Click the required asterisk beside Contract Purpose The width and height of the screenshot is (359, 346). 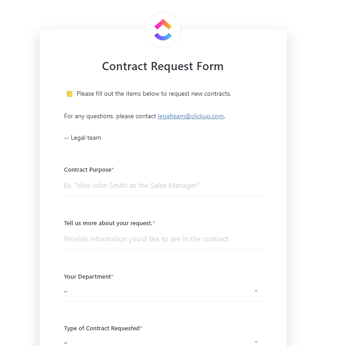[113, 169]
